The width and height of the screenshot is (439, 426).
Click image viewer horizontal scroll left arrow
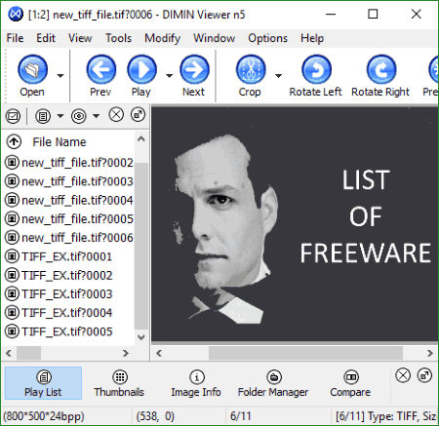[x=159, y=353]
